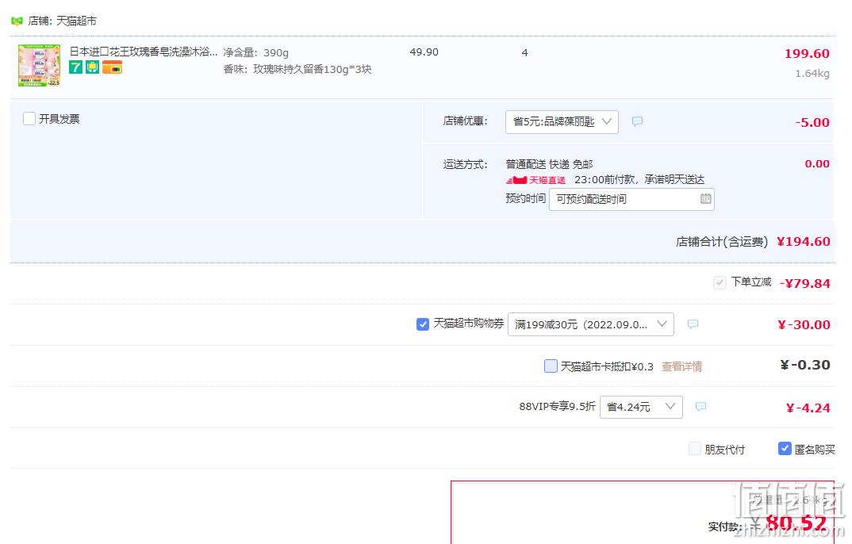Click the 店铺合计(含运费) label
The height and width of the screenshot is (544, 852).
pos(722,242)
